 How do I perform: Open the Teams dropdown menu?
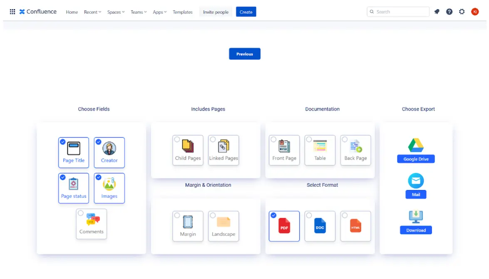point(139,12)
